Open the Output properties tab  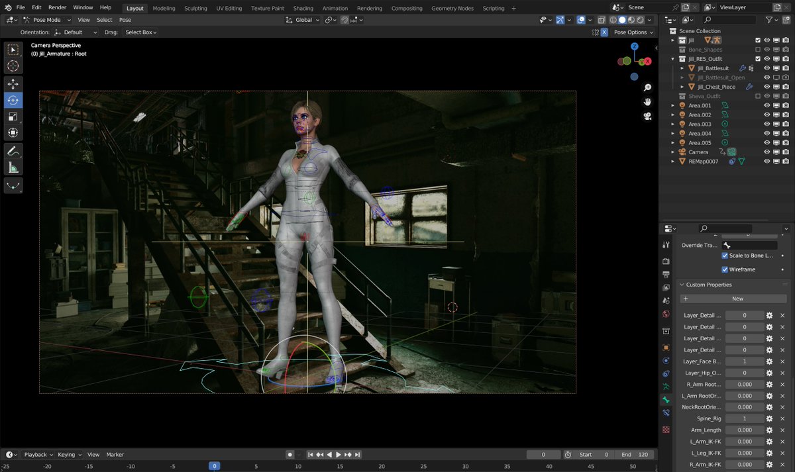(666, 274)
